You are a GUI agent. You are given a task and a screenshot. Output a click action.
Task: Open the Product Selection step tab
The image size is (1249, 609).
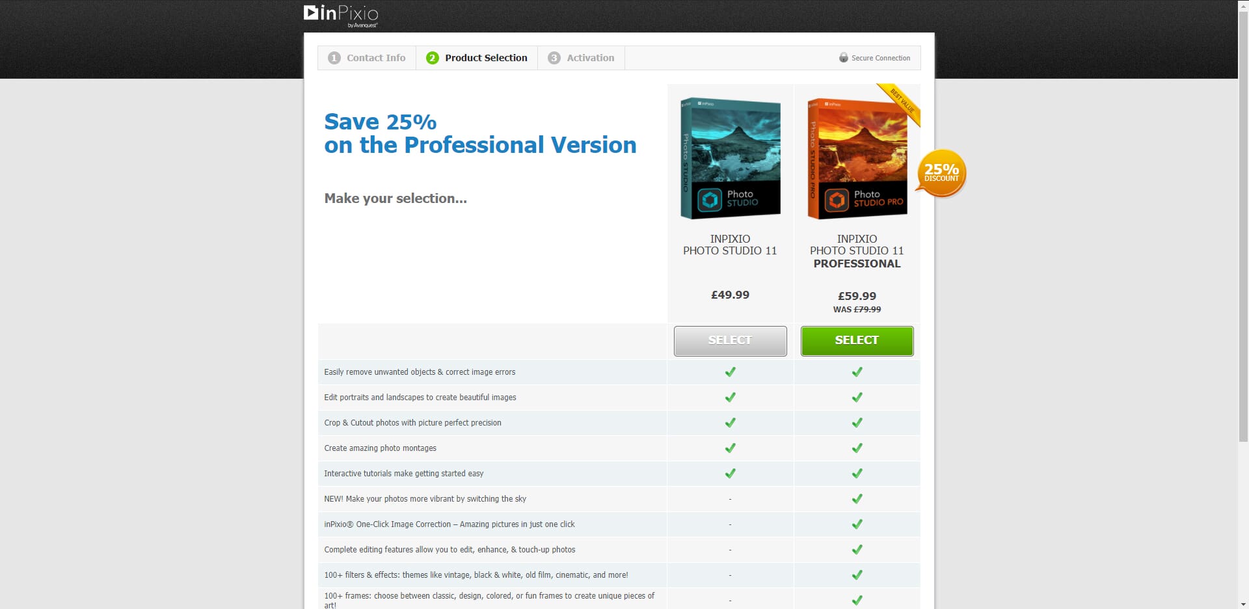coord(477,58)
